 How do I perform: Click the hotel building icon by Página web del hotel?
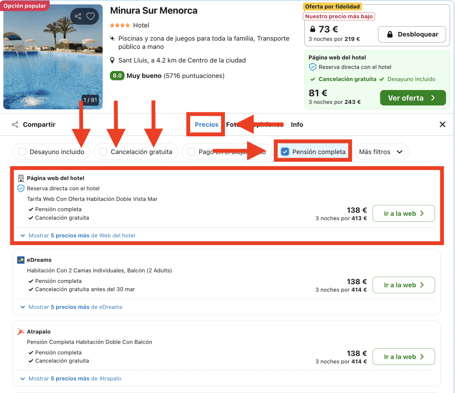pyautogui.click(x=20, y=179)
